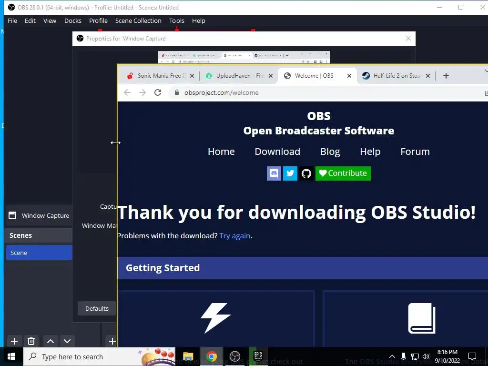Open the Tools menu
The width and height of the screenshot is (488, 366).
pos(177,21)
